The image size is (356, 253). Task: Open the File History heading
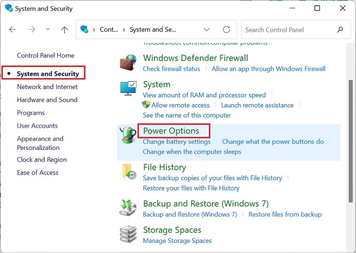coord(164,167)
